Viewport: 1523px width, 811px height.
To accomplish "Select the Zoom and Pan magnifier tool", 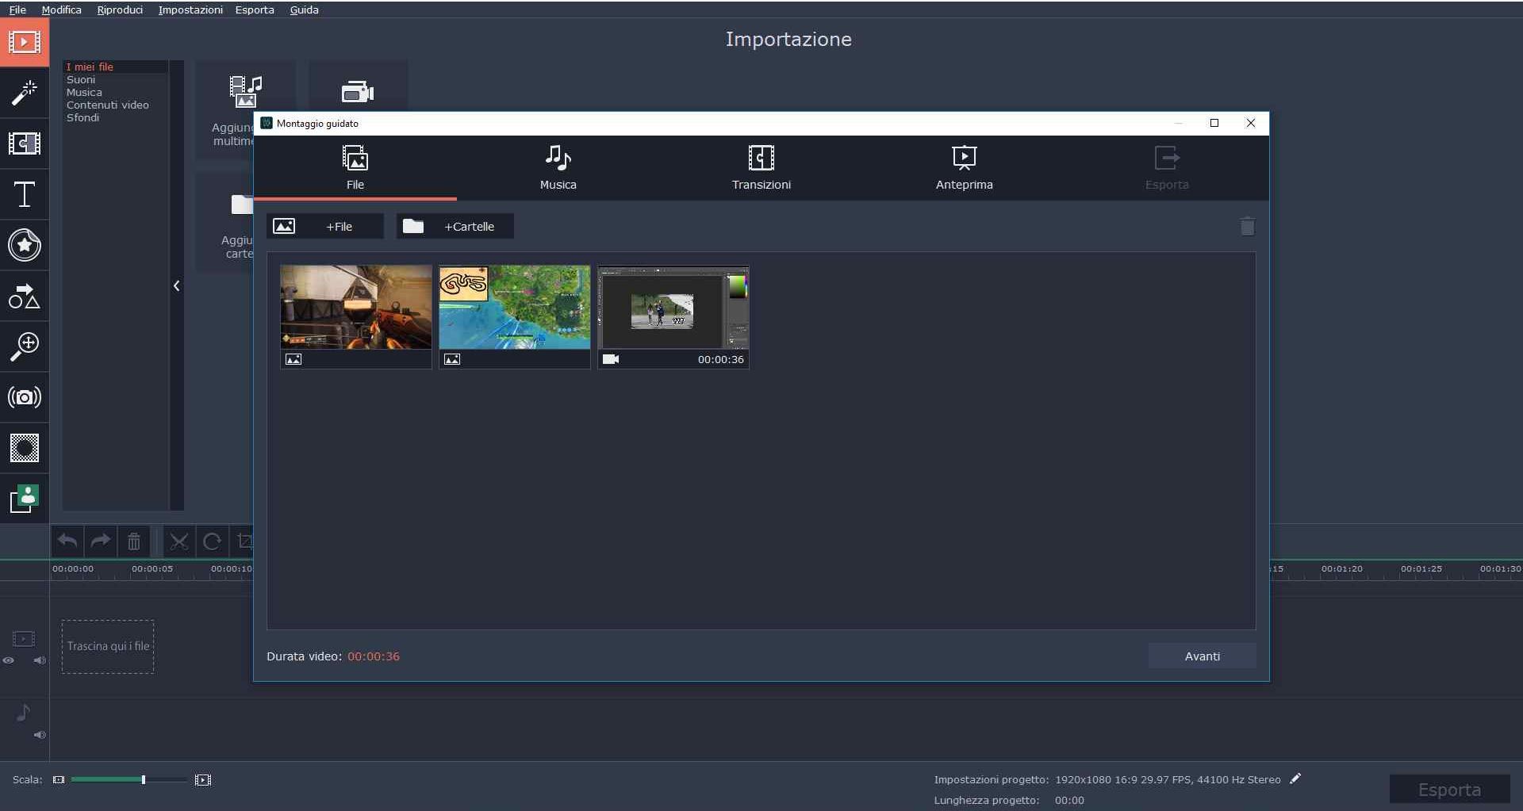I will tap(24, 346).
